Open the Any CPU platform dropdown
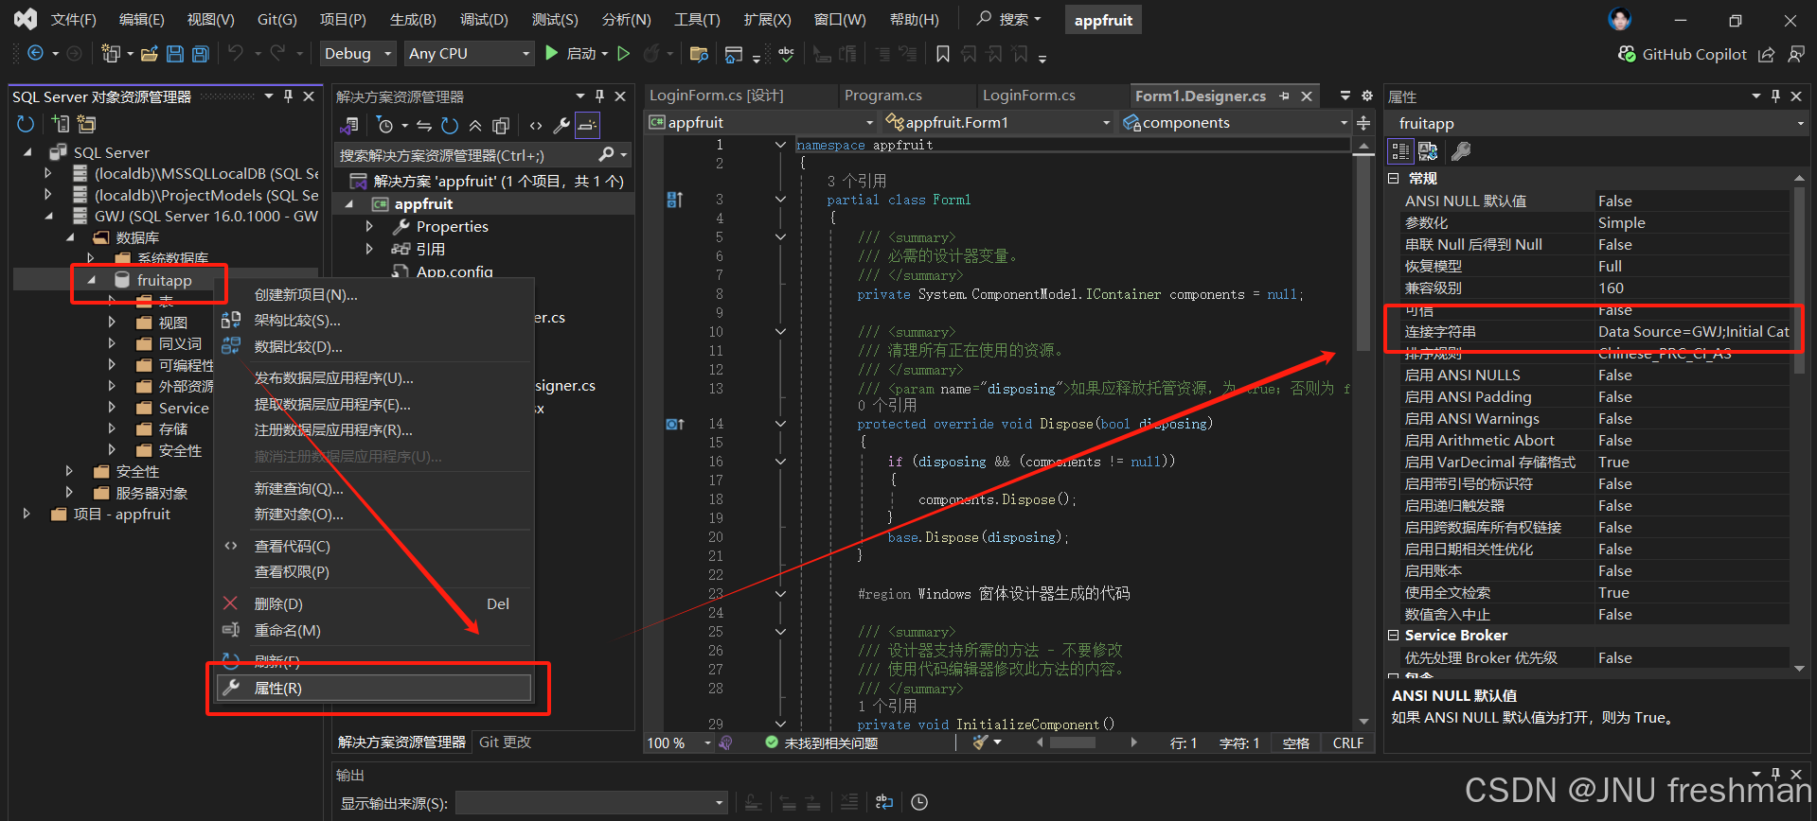The width and height of the screenshot is (1817, 821). pyautogui.click(x=470, y=54)
